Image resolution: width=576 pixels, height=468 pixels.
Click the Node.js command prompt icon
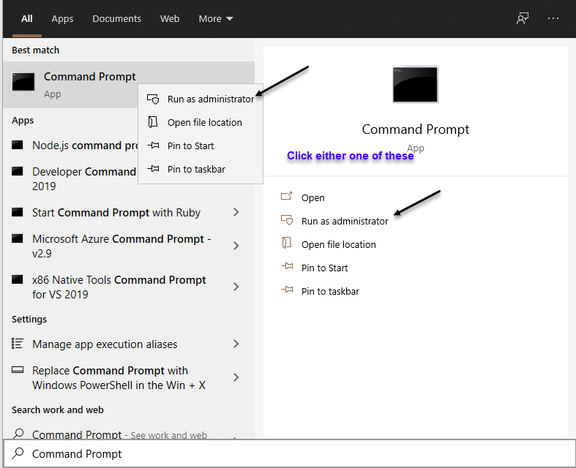click(x=18, y=145)
